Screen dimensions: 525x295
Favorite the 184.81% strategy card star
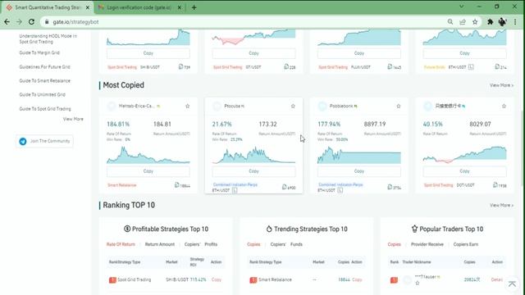(188, 106)
